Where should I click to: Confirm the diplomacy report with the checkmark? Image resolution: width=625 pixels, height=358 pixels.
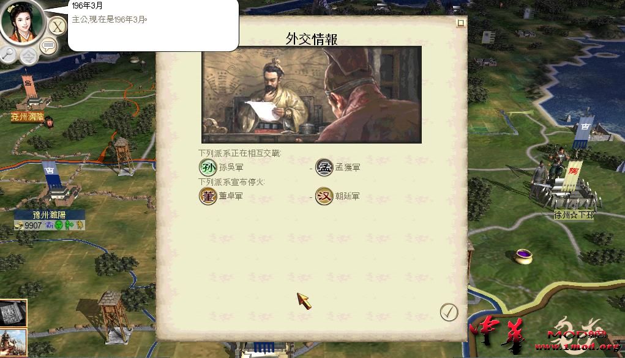point(449,312)
